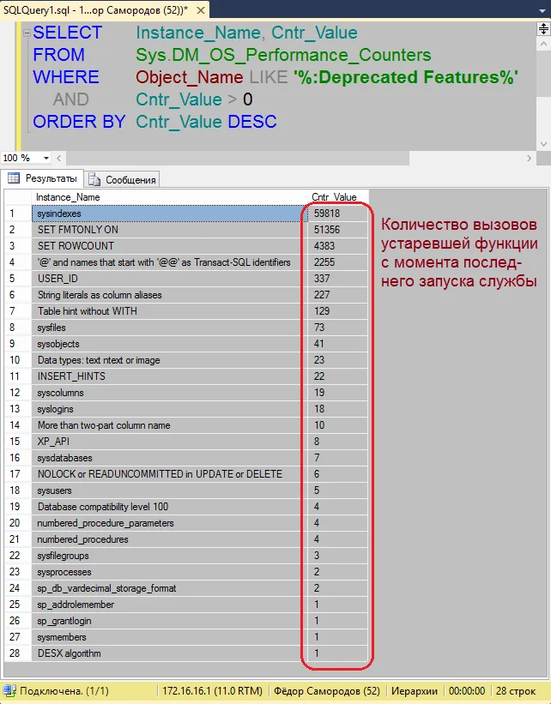Select the XP_API cell
Screen dimensions: 551x704
pyautogui.click(x=167, y=442)
